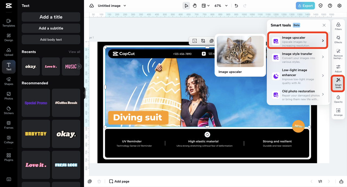Viewport: 347px width, 187px height.
Task: Select the hand pan tool
Action: [x=195, y=6]
